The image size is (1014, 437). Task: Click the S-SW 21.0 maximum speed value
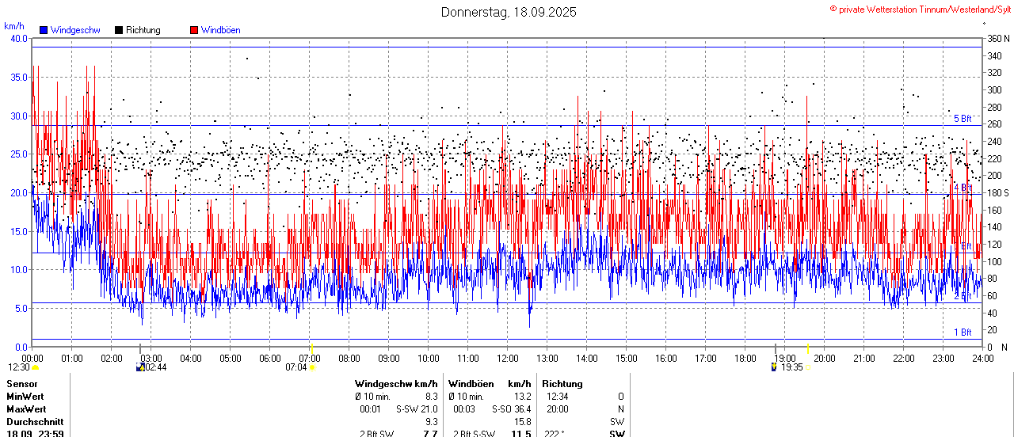tap(417, 409)
